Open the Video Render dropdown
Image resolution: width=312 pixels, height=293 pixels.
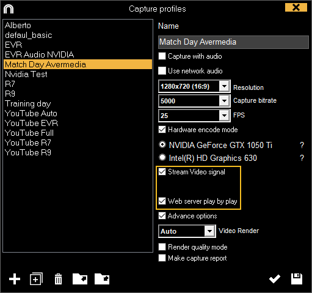210,231
